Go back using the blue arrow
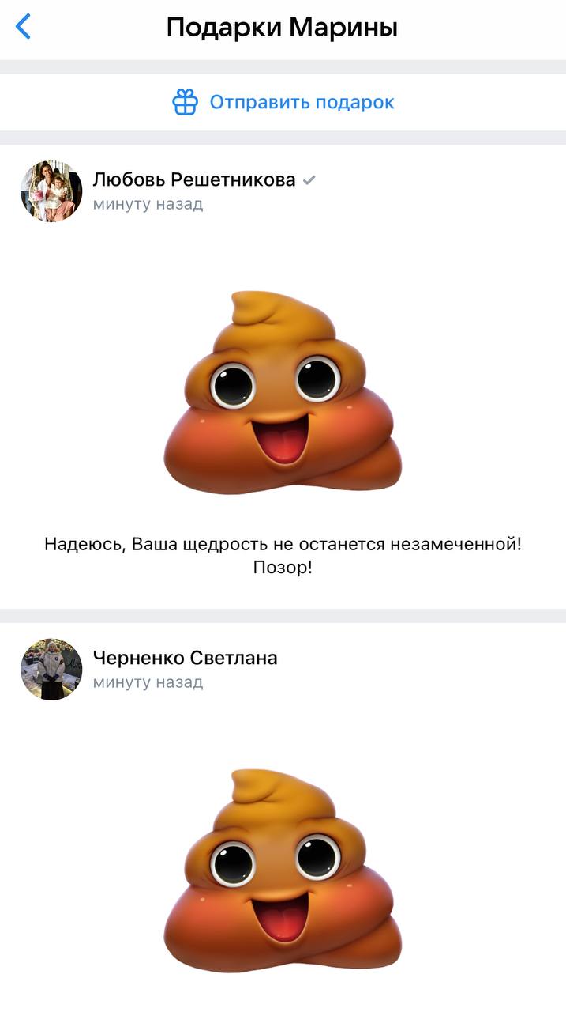The width and height of the screenshot is (566, 1012). (x=24, y=27)
